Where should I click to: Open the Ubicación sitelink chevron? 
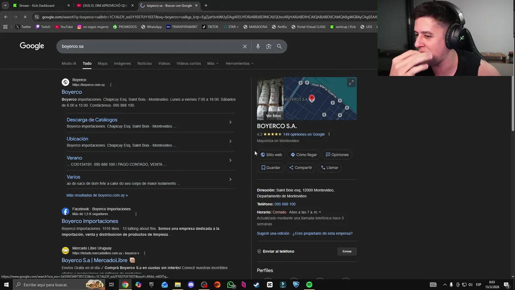(230, 141)
